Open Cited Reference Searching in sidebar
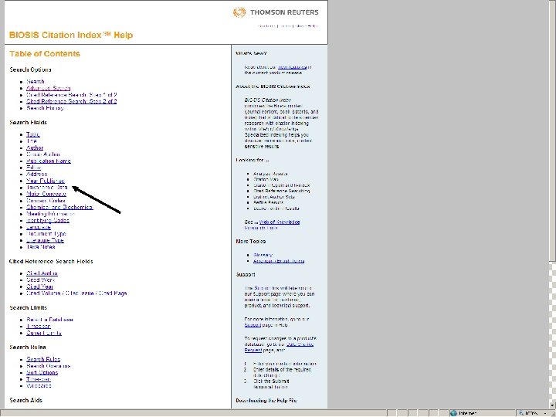Image resolution: width=556 pixels, height=417 pixels. [x=282, y=191]
